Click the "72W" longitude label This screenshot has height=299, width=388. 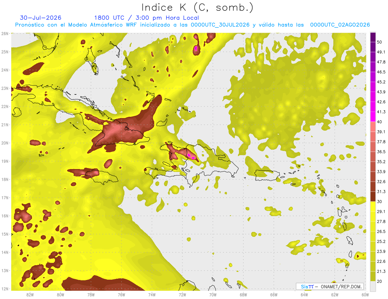pyautogui.click(x=182, y=294)
